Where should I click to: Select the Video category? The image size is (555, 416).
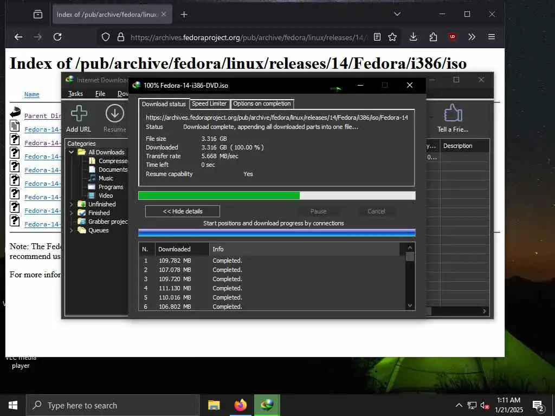(x=101, y=196)
